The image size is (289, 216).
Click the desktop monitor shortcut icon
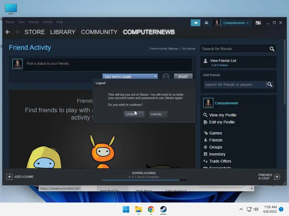(x=11, y=8)
